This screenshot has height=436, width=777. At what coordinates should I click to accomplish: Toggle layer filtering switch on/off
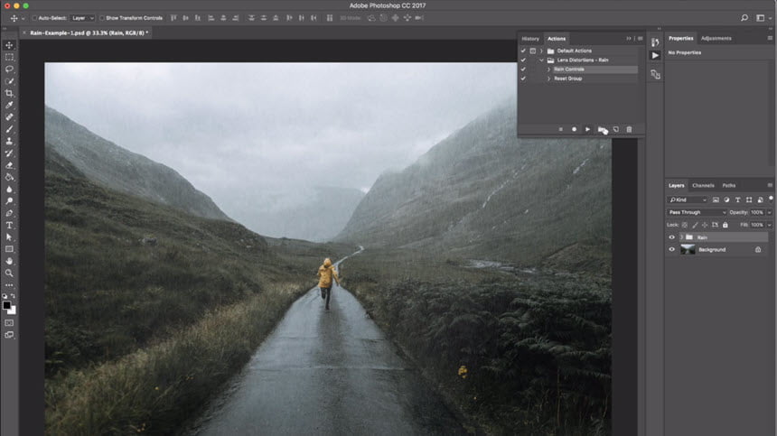[x=771, y=199]
